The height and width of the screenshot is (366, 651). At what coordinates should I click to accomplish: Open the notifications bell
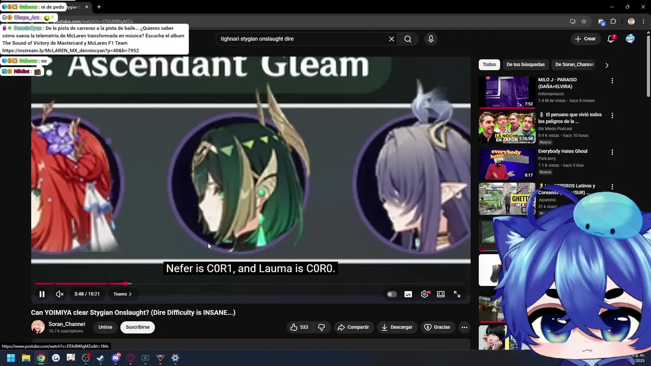click(x=611, y=39)
